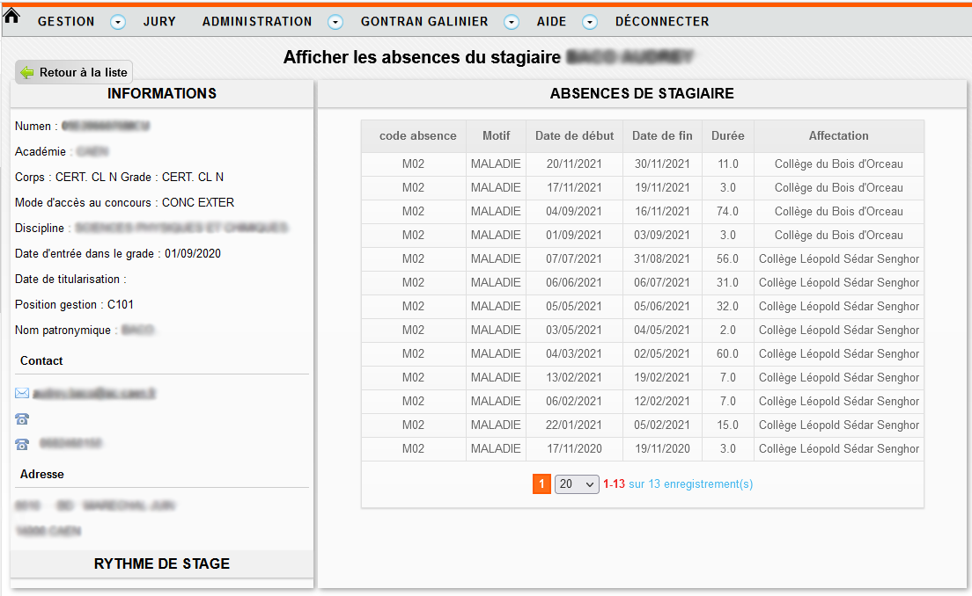Expand the dropdown arrow next to GESTION
Image resolution: width=972 pixels, height=596 pixels.
[x=118, y=22]
